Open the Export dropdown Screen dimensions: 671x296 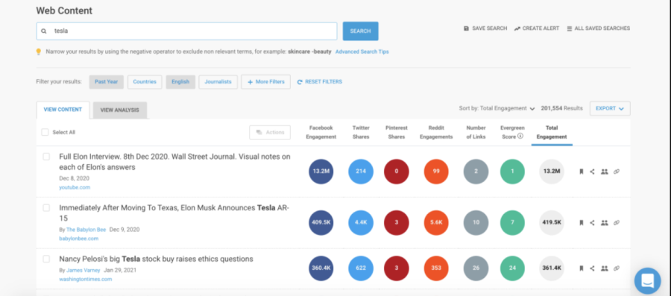point(610,109)
